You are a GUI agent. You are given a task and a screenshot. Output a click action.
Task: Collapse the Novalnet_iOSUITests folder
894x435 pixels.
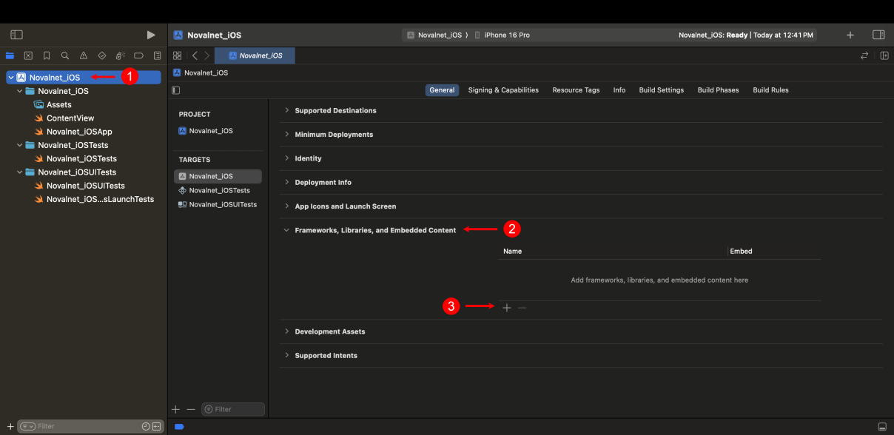pos(20,172)
